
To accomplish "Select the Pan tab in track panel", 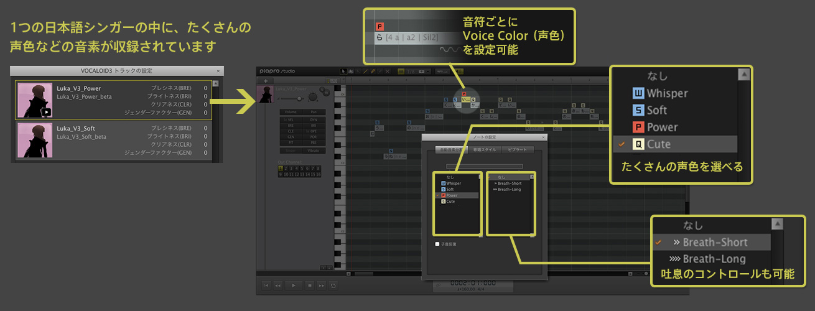I will coord(314,112).
